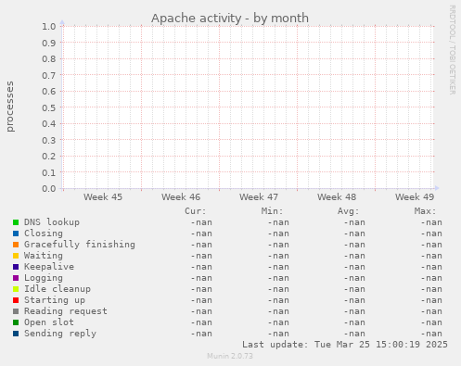The height and width of the screenshot is (366, 461).
Task: Click the Reading request gray swatch
Action: (x=16, y=311)
